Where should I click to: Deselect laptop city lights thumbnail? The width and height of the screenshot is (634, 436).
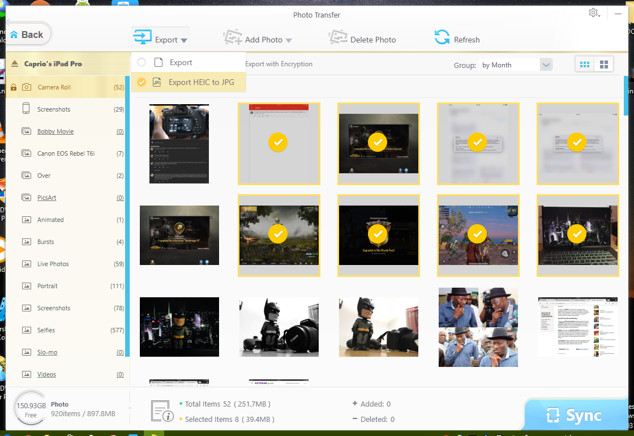pos(578,236)
